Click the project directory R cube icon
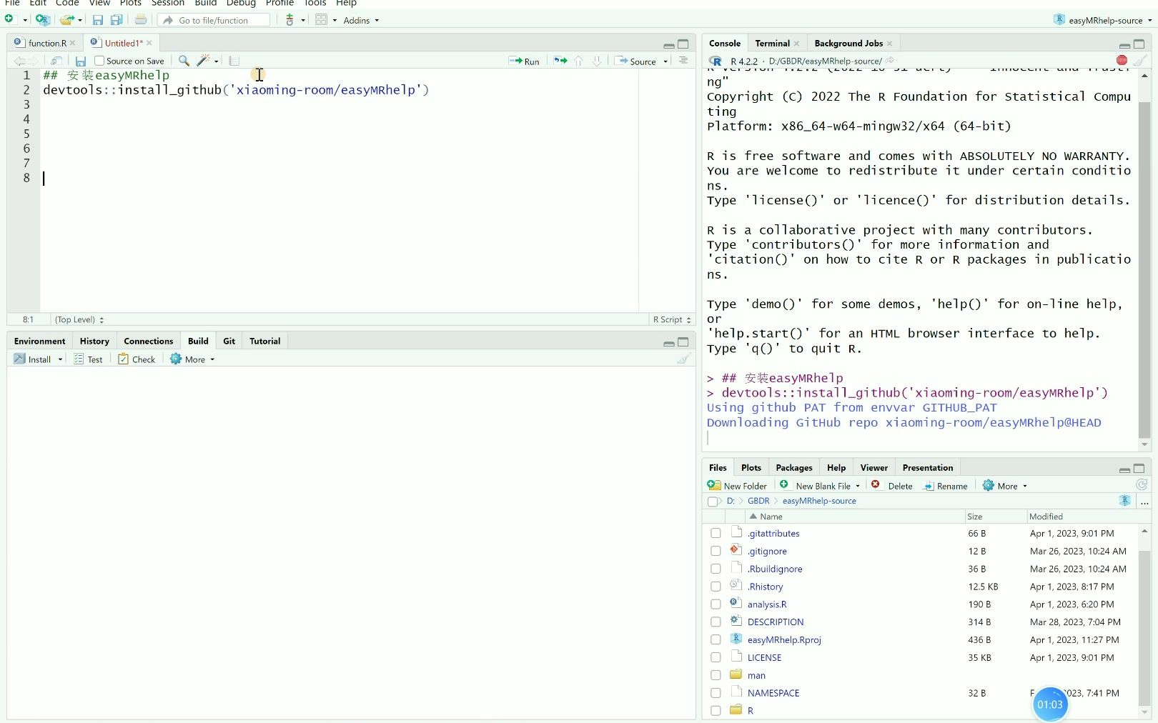1158x723 pixels. 1125,501
